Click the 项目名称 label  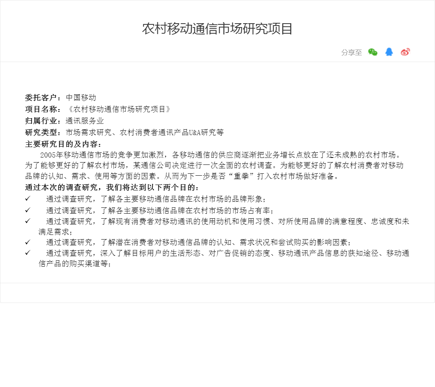pos(41,109)
